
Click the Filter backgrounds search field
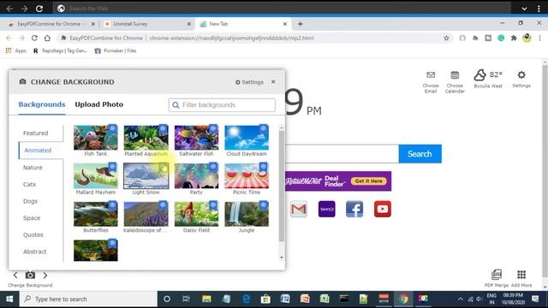(222, 104)
